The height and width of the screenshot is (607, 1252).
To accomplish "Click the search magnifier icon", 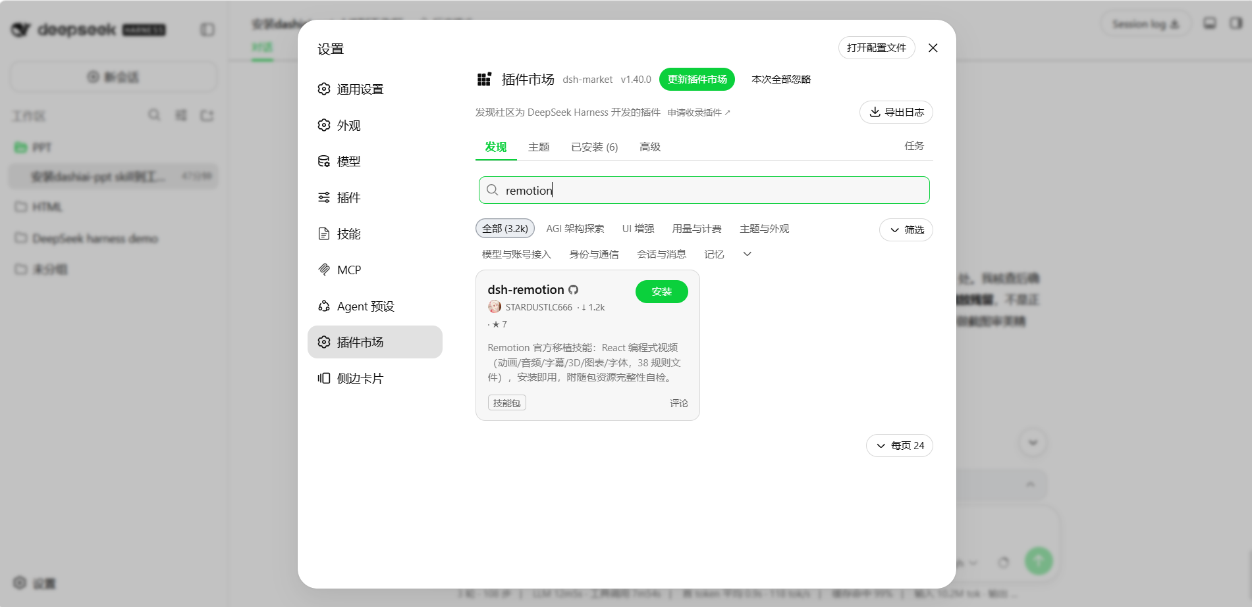I will pyautogui.click(x=492, y=190).
